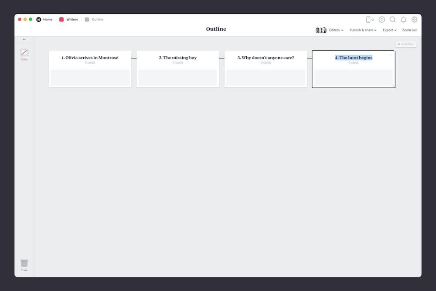Screen dimensions: 436x291
Task: Click the back arrow in the sidebar
Action: 24,39
